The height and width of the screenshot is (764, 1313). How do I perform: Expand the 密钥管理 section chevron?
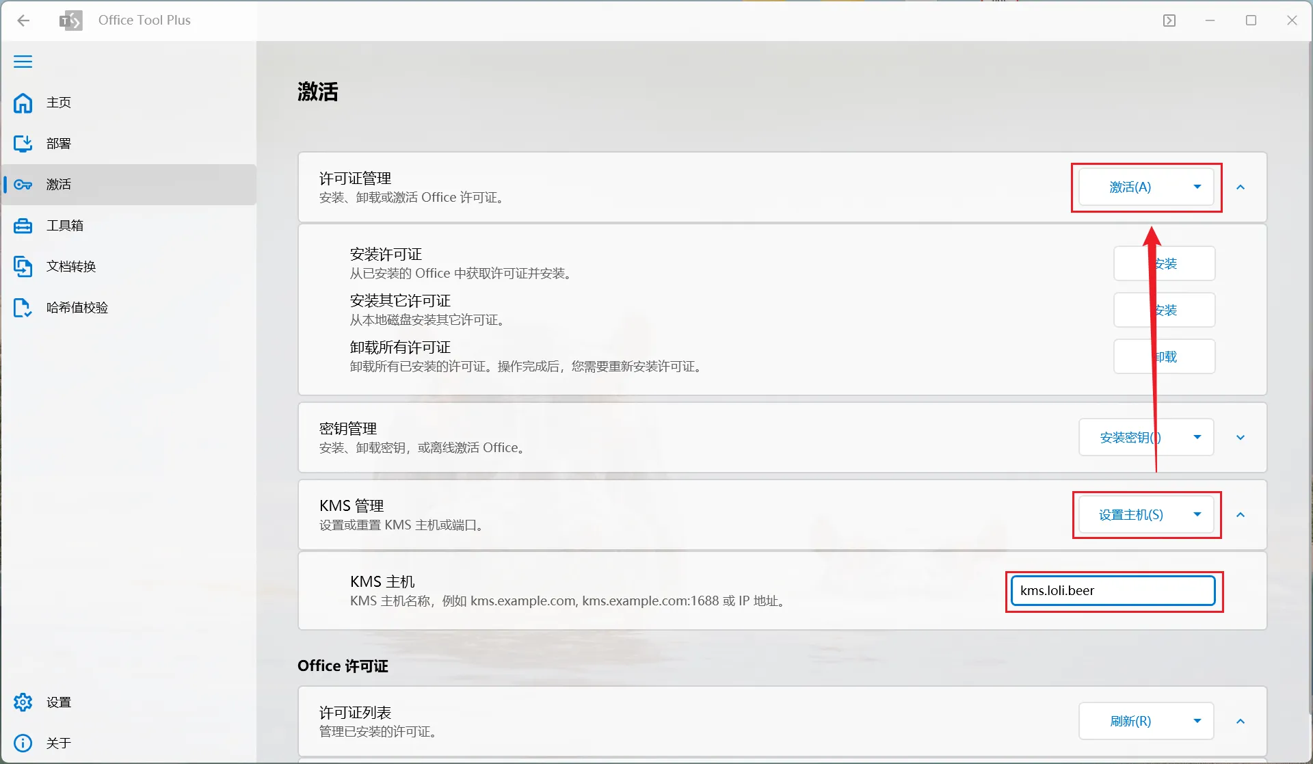[x=1241, y=437]
